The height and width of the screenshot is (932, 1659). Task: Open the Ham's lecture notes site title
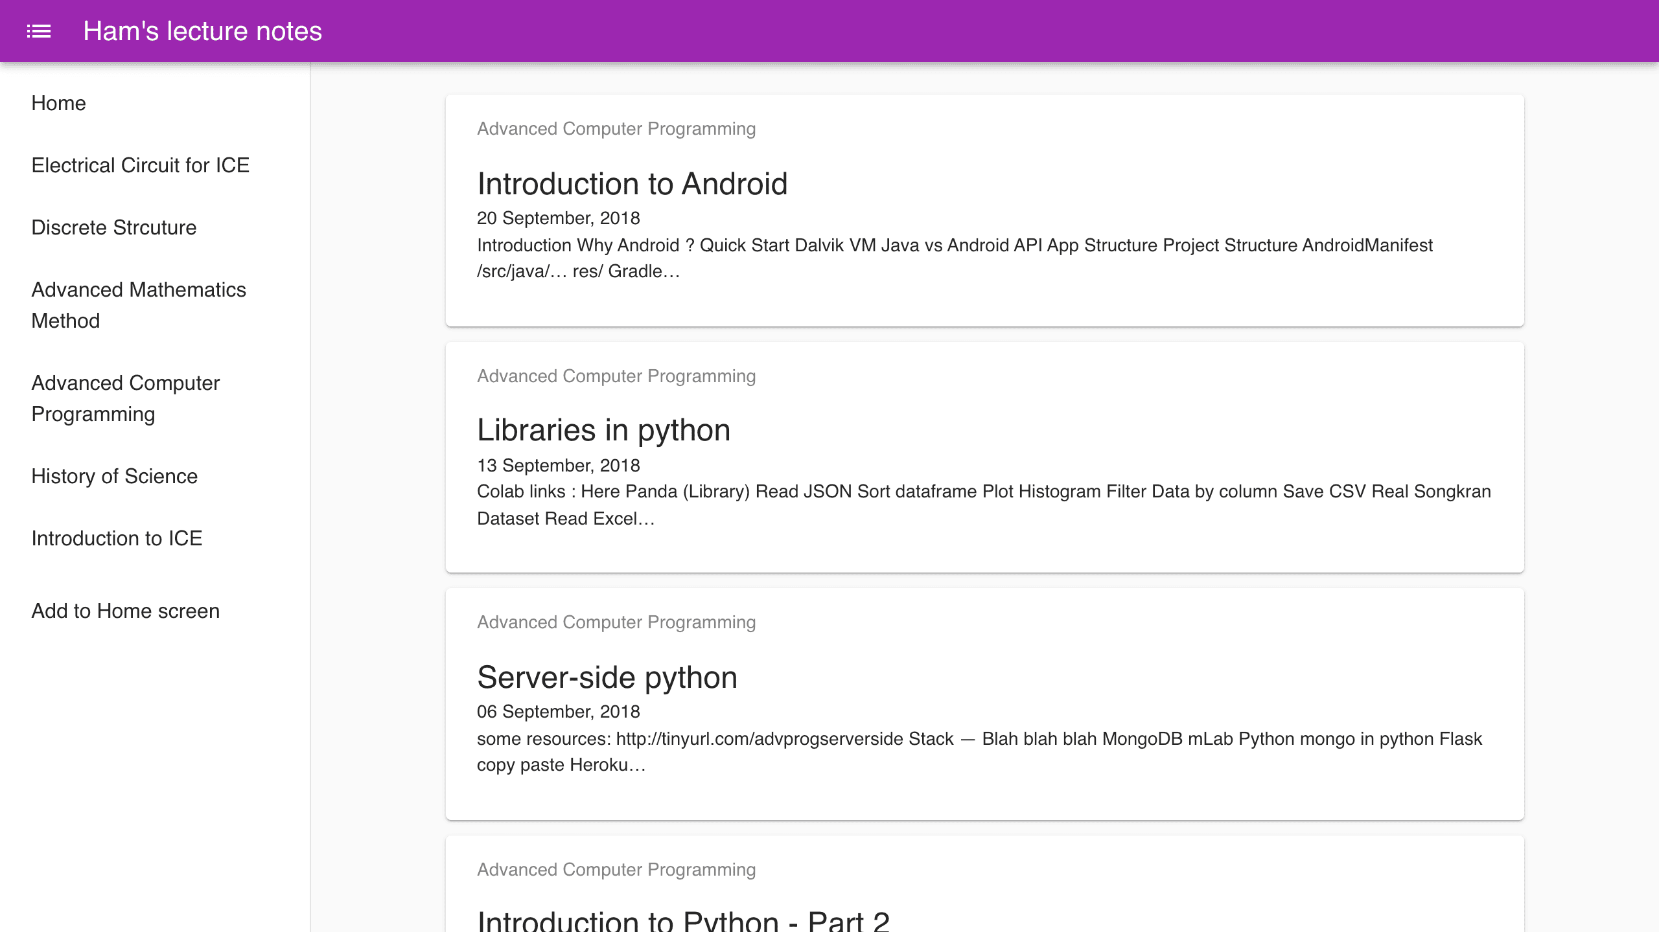[202, 31]
